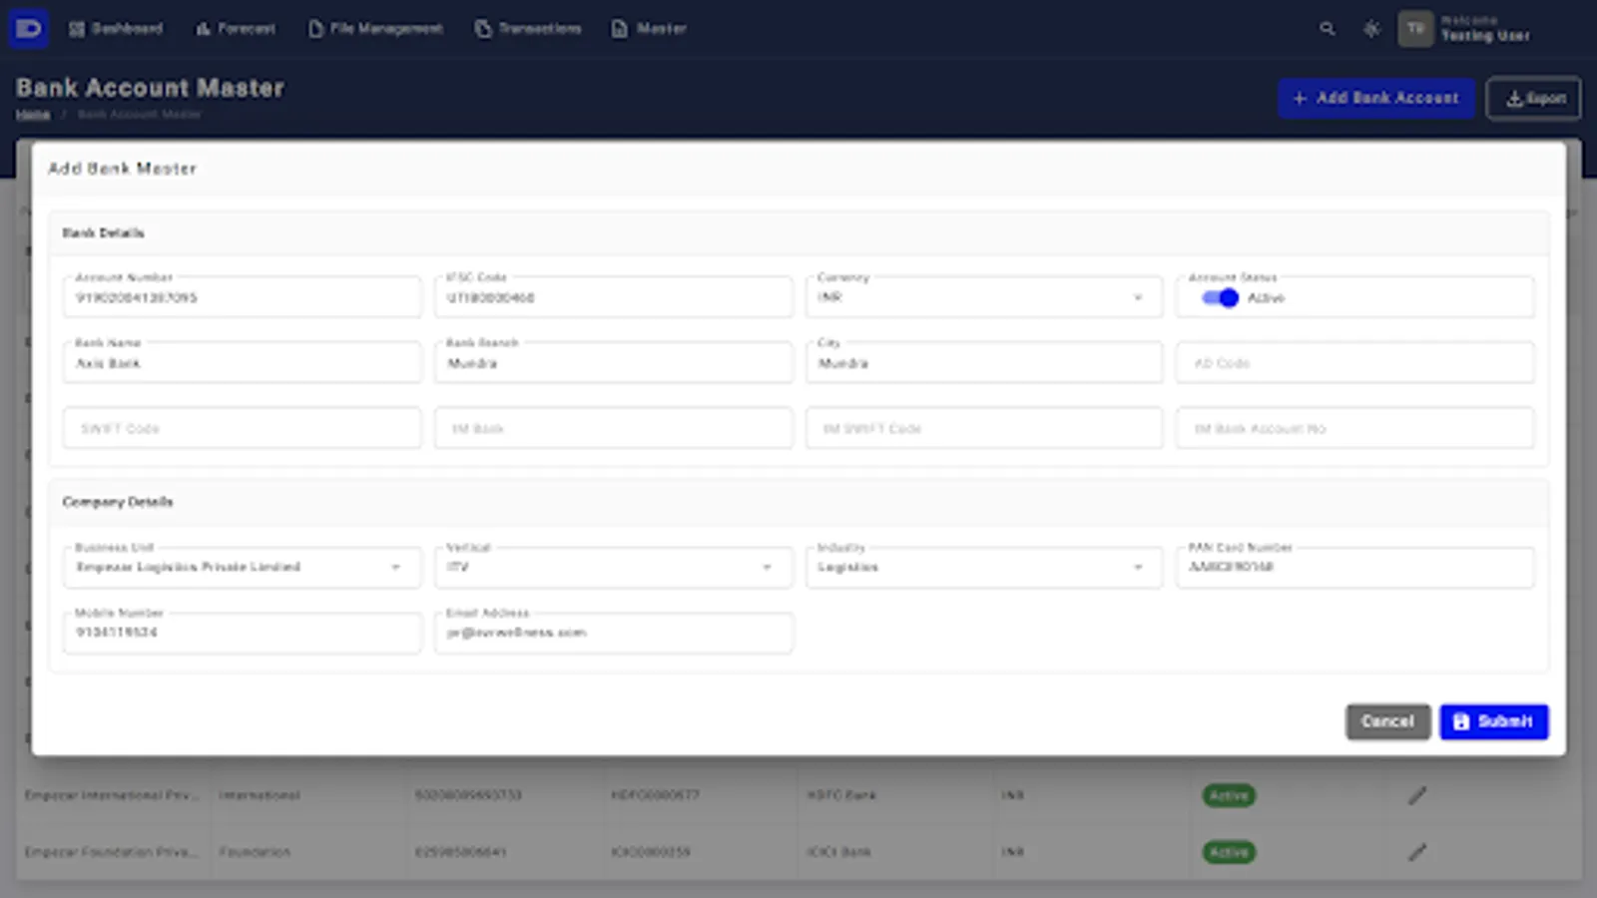The height and width of the screenshot is (898, 1597).
Task: Submit the Add Bank Master form
Action: click(1493, 721)
